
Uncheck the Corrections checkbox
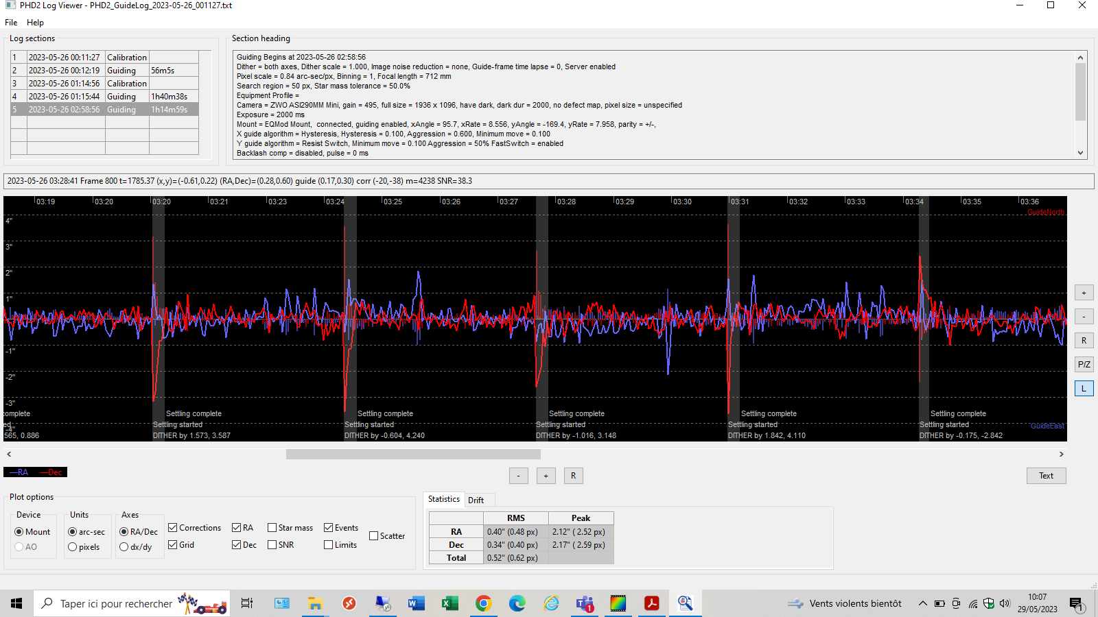[173, 528]
